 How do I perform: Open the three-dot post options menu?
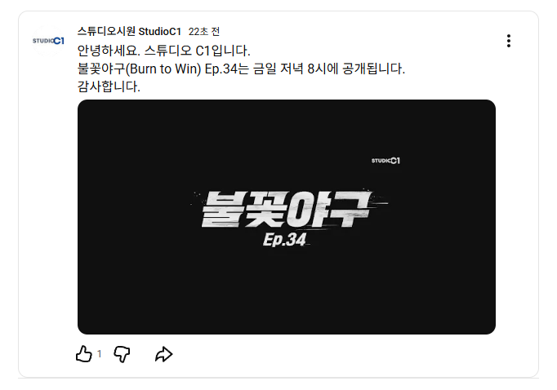coord(509,41)
